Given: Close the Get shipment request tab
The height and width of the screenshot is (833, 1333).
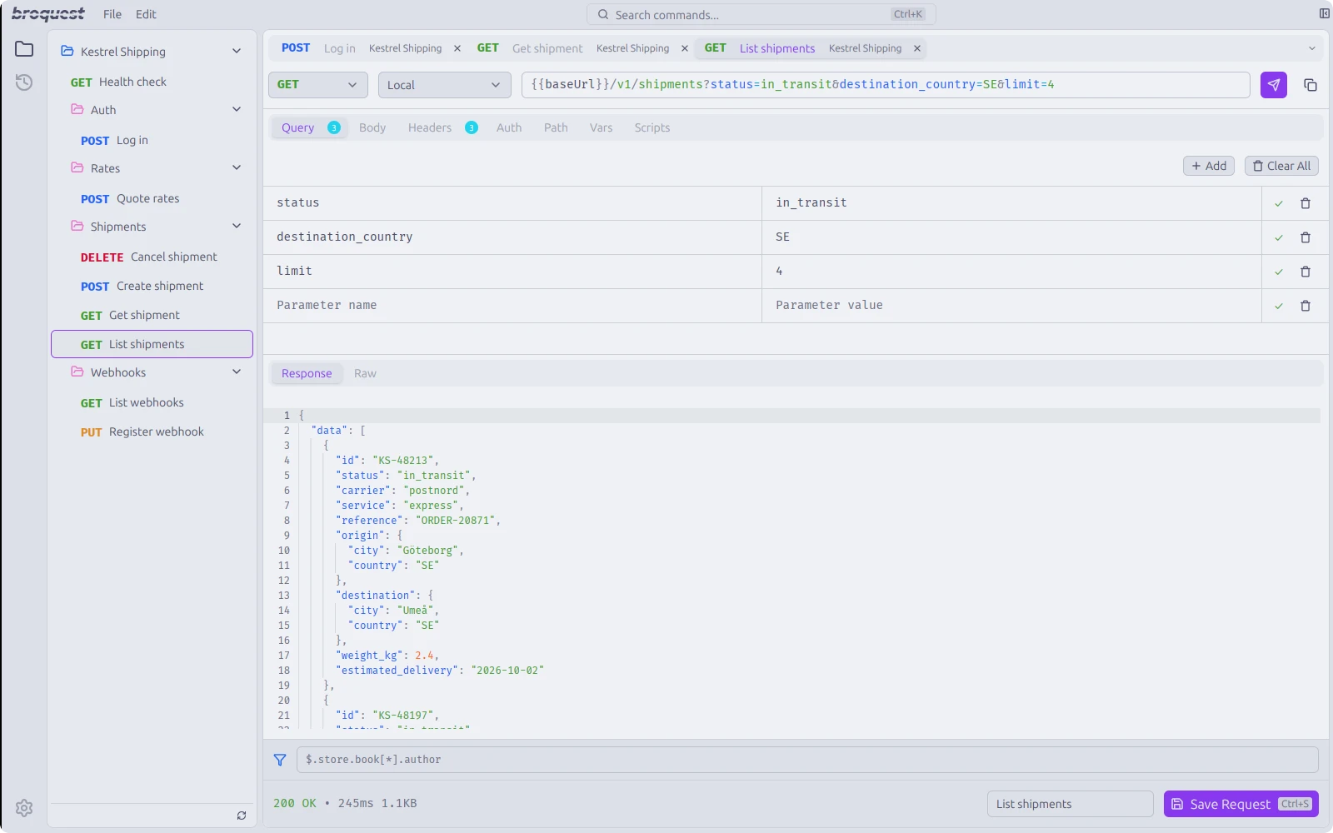Looking at the screenshot, I should [x=685, y=48].
